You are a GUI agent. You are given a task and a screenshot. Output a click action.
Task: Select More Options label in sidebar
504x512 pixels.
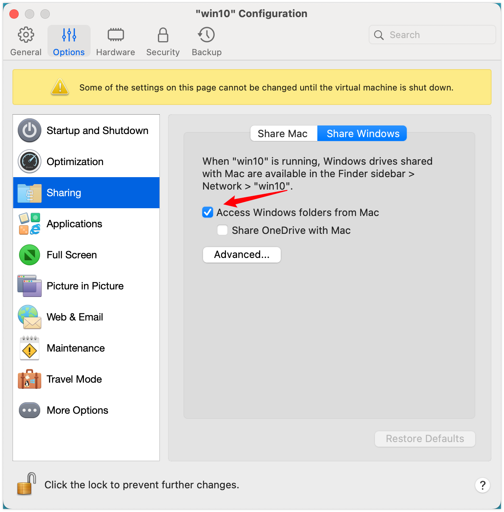(77, 410)
